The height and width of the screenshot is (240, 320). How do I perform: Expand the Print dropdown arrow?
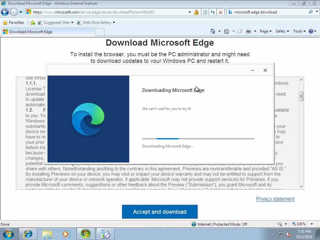pos(255,31)
